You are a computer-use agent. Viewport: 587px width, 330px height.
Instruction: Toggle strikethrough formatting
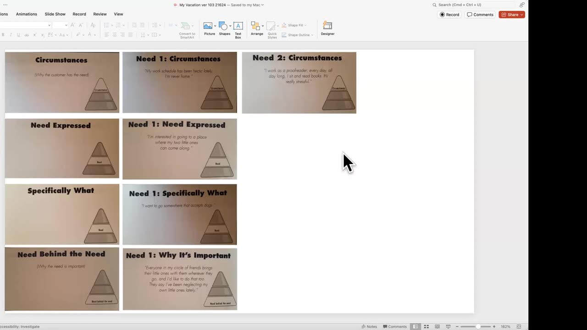pos(27,35)
